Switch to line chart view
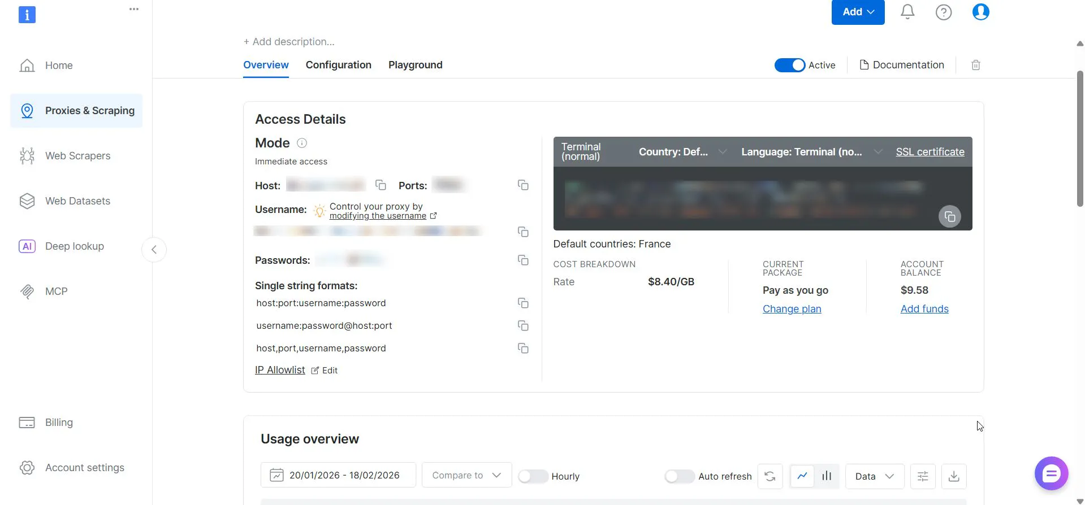The image size is (1085, 505). click(802, 476)
